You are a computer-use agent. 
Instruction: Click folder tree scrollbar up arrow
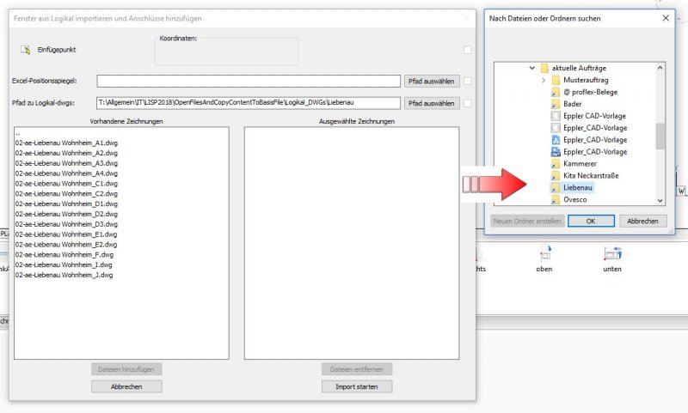click(660, 68)
